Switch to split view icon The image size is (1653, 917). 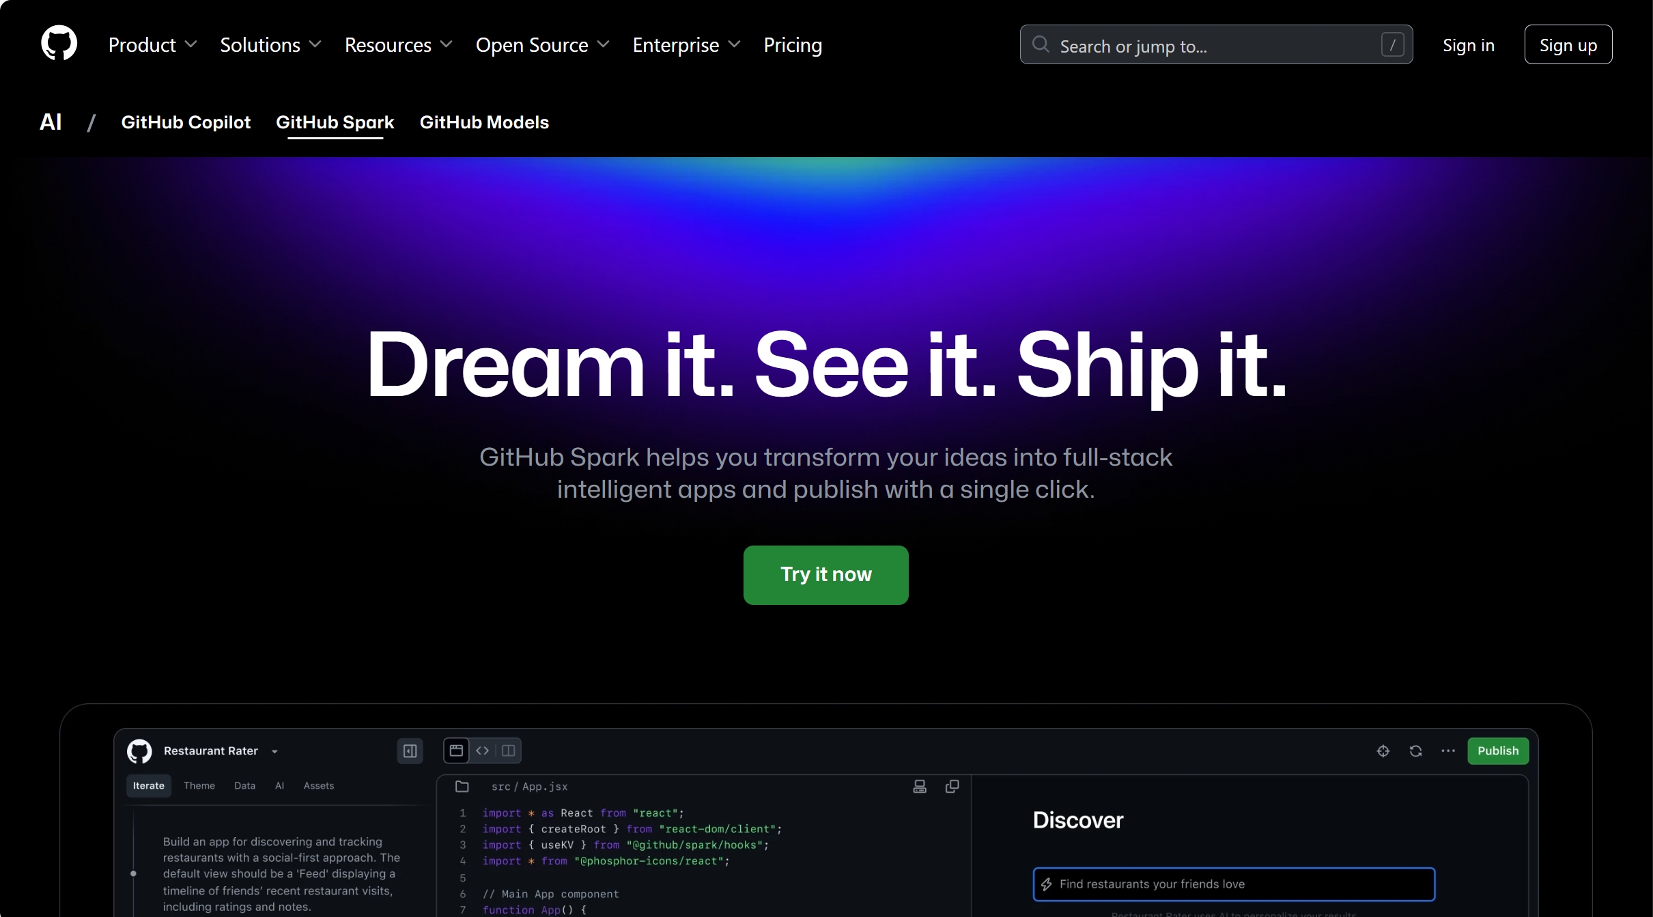509,750
